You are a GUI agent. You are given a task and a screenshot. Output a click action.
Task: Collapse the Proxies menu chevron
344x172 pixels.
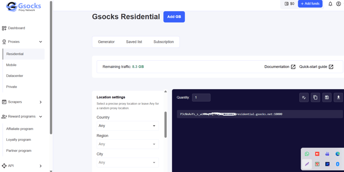point(41,41)
